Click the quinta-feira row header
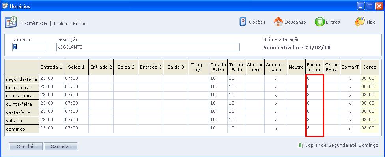The height and width of the screenshot is (157, 385). [22, 104]
